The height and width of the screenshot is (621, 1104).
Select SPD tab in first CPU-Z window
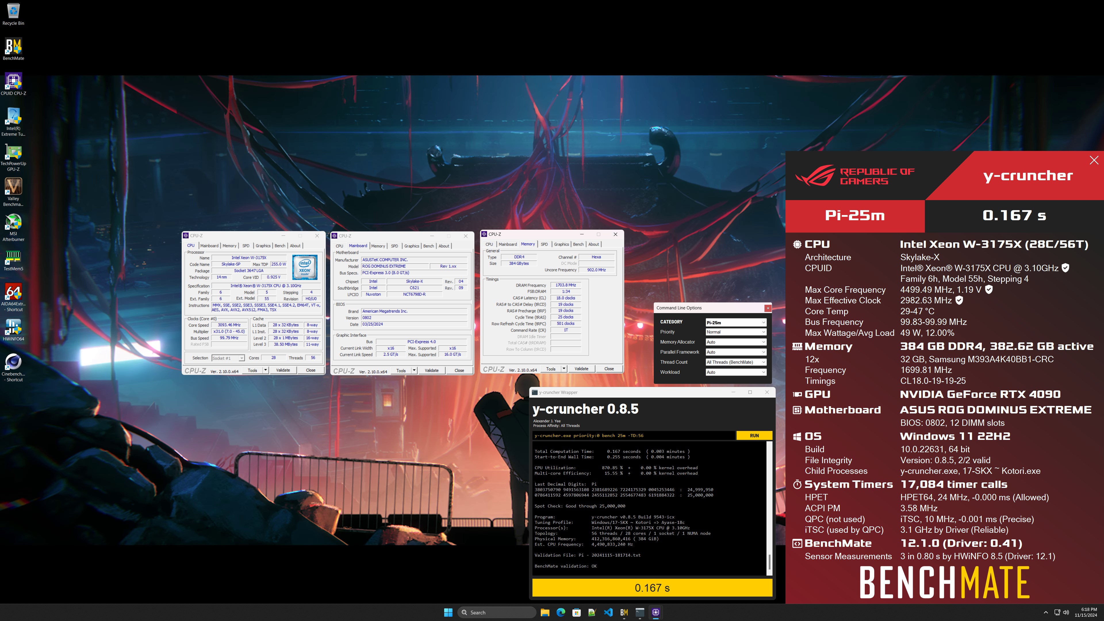point(246,246)
